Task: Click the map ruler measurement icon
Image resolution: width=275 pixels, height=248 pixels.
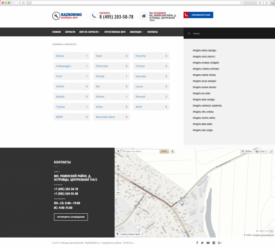Action: coord(271,231)
